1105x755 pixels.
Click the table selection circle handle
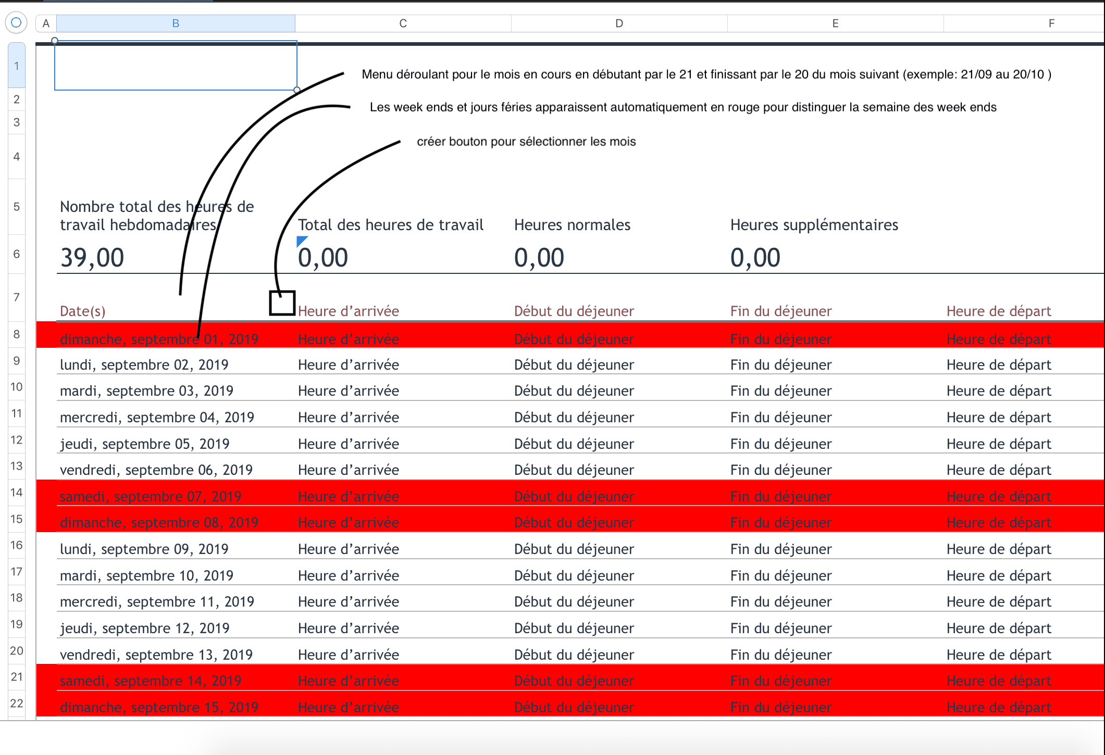pyautogui.click(x=16, y=23)
